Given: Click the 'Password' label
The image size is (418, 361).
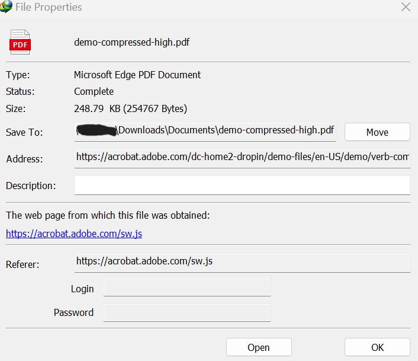Looking at the screenshot, I should 73,312.
